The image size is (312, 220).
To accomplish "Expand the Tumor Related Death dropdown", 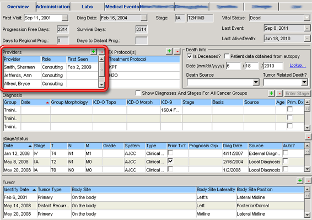I will (x=304, y=82).
